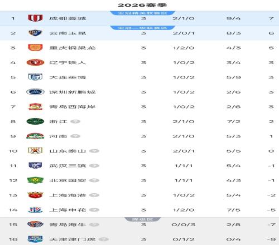279x245 pixels.
Task: Click the gray info badge beside 河南
Action: click(75, 136)
